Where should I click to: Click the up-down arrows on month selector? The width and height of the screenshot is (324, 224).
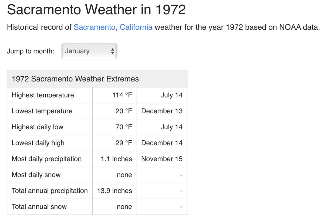click(x=113, y=51)
